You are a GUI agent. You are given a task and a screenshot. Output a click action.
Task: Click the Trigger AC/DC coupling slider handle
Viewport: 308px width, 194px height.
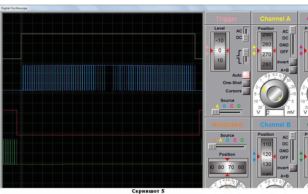246,38
